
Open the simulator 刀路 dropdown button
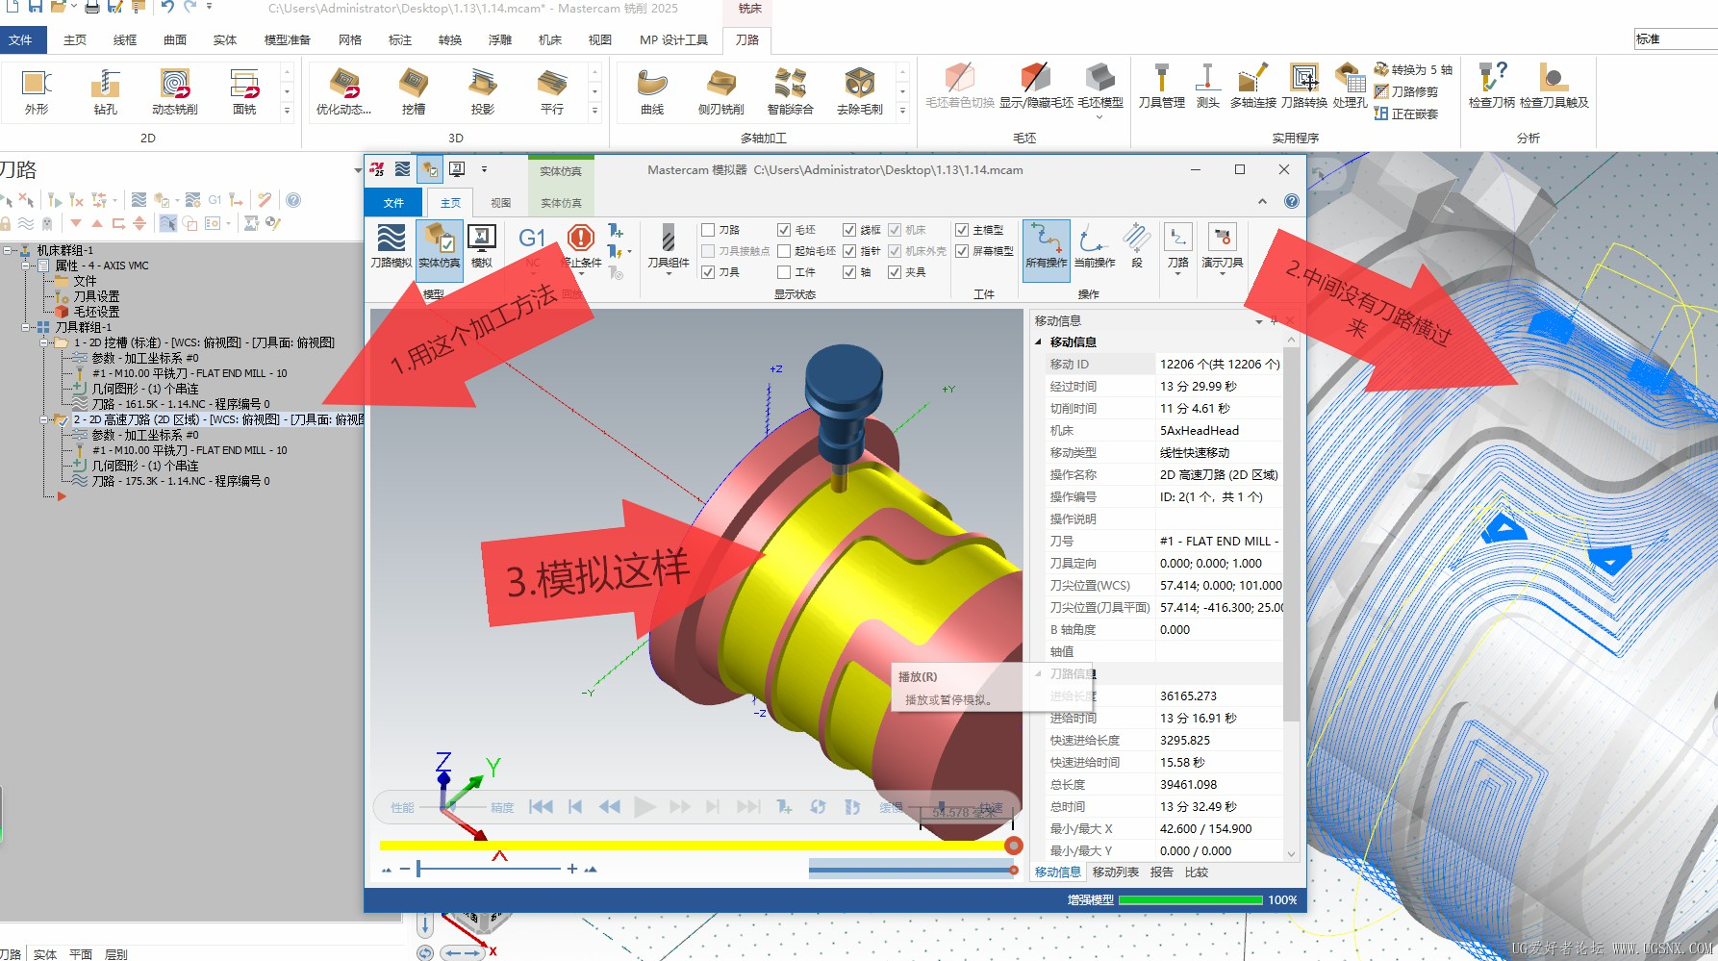coord(1178,250)
